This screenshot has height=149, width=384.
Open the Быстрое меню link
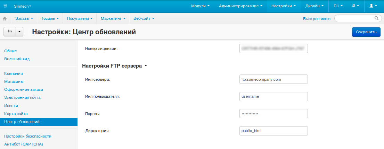coord(317,19)
